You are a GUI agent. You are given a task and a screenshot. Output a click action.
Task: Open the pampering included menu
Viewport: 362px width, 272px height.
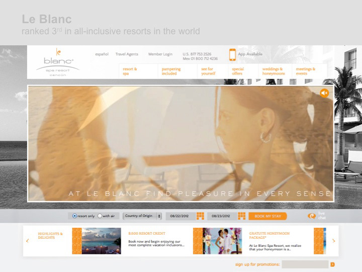tap(171, 71)
